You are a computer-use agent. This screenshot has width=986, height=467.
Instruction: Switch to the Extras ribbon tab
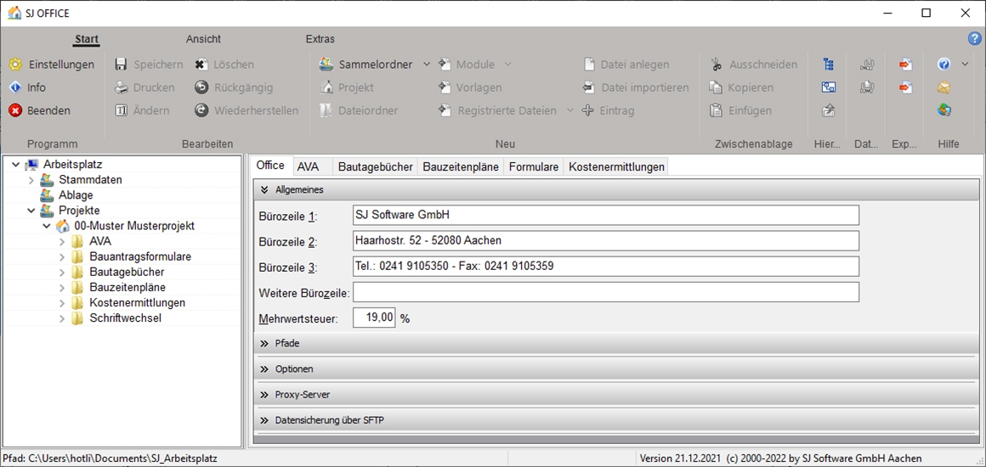click(x=320, y=39)
